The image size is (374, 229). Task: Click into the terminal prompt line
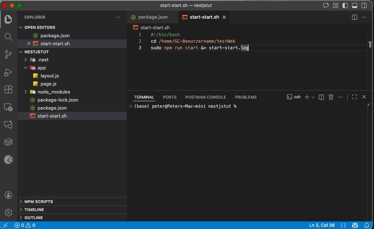pos(185,106)
